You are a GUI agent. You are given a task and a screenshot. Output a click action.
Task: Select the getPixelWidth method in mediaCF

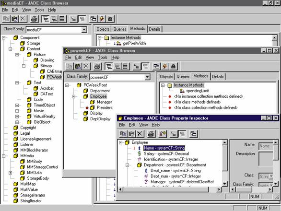point(134,43)
